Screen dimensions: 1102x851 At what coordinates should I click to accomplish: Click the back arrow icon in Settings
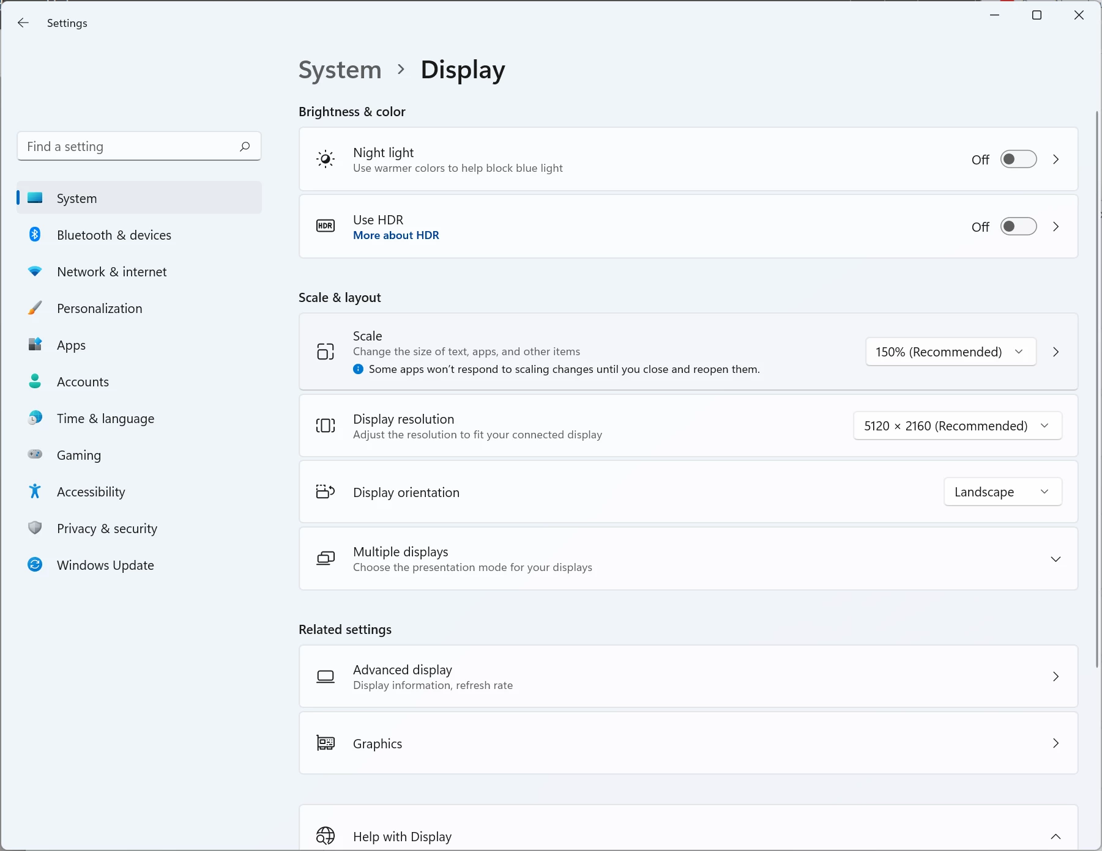point(23,23)
